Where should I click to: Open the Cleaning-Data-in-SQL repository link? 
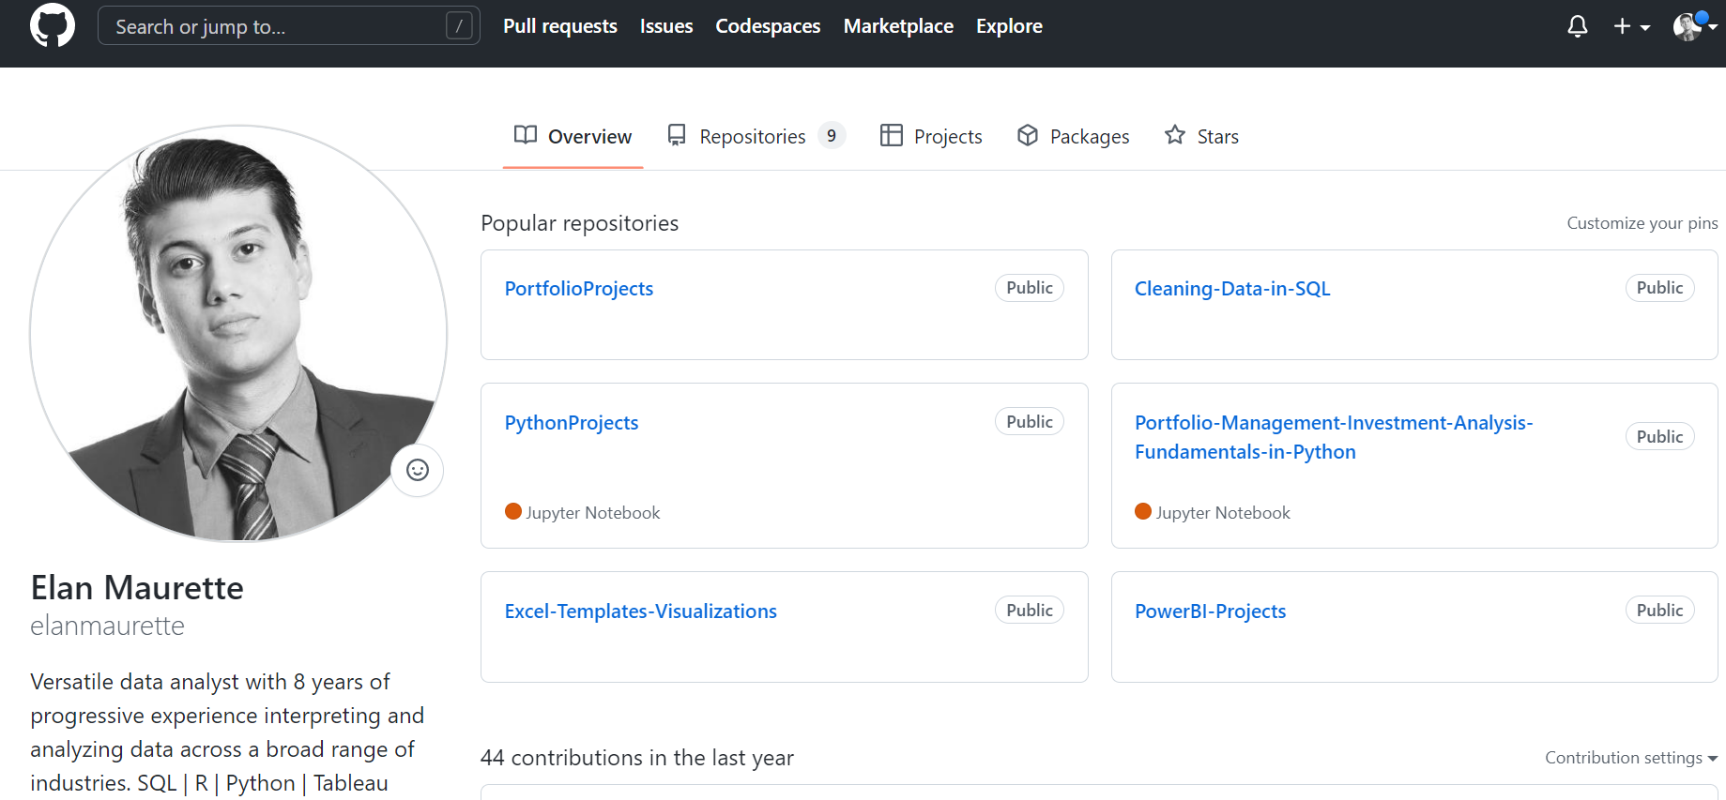pos(1231,289)
